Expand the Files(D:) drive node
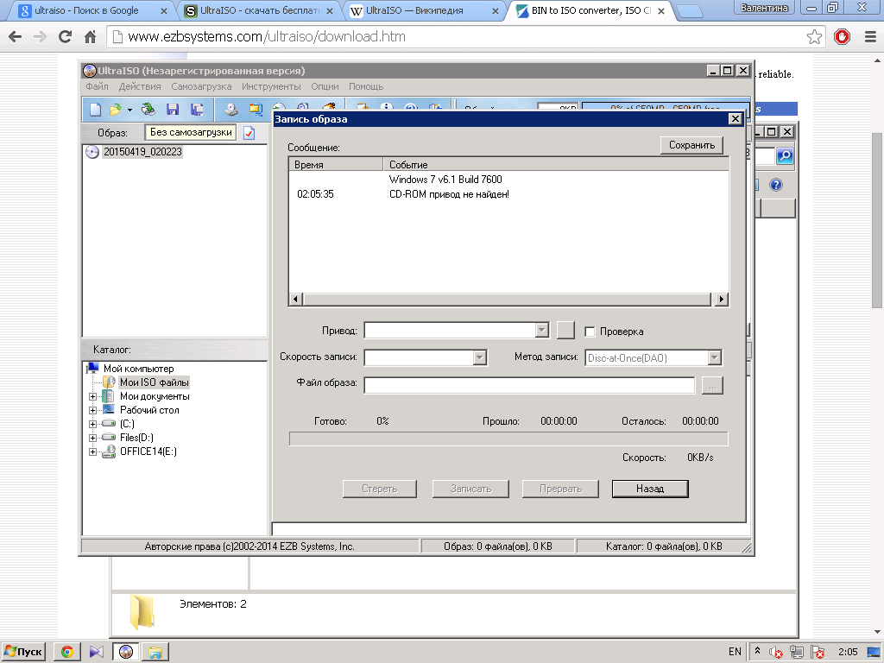This screenshot has width=884, height=663. tap(92, 438)
